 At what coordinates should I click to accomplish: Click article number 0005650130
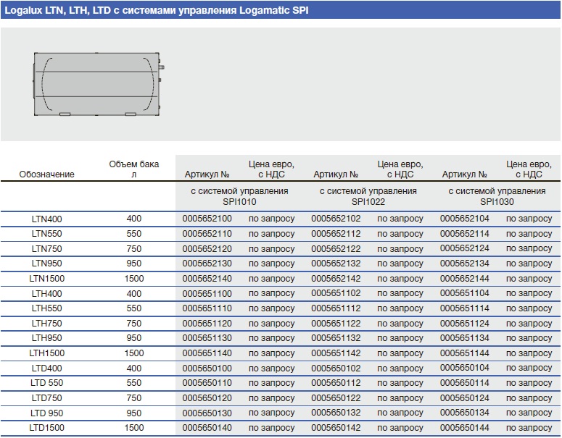(207, 413)
